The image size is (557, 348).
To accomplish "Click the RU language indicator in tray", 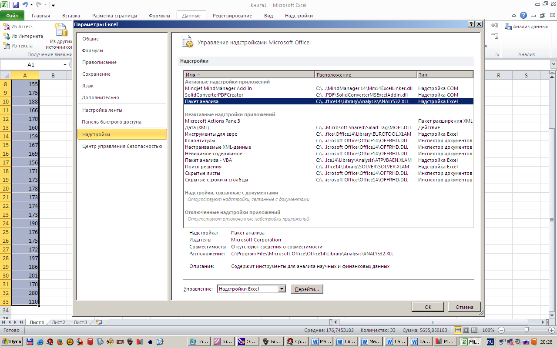I will click(x=490, y=342).
